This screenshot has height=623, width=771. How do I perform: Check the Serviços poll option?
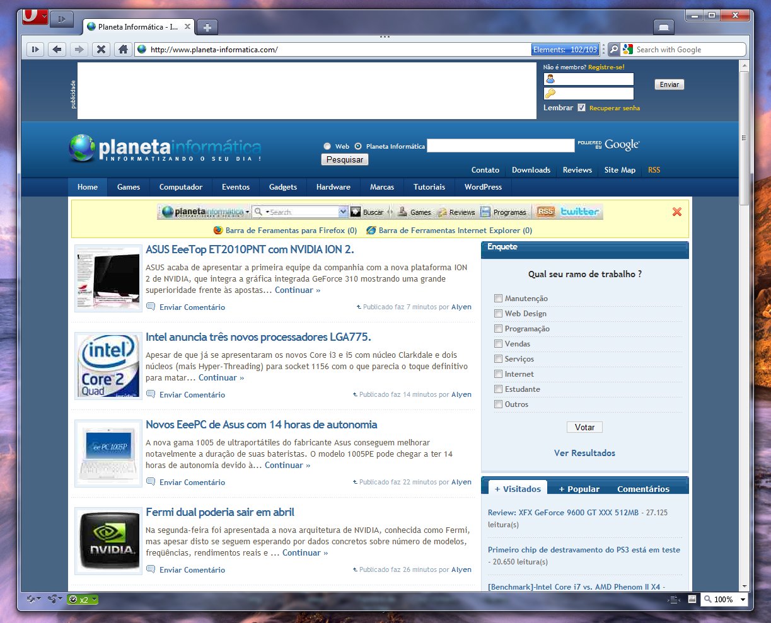(498, 359)
